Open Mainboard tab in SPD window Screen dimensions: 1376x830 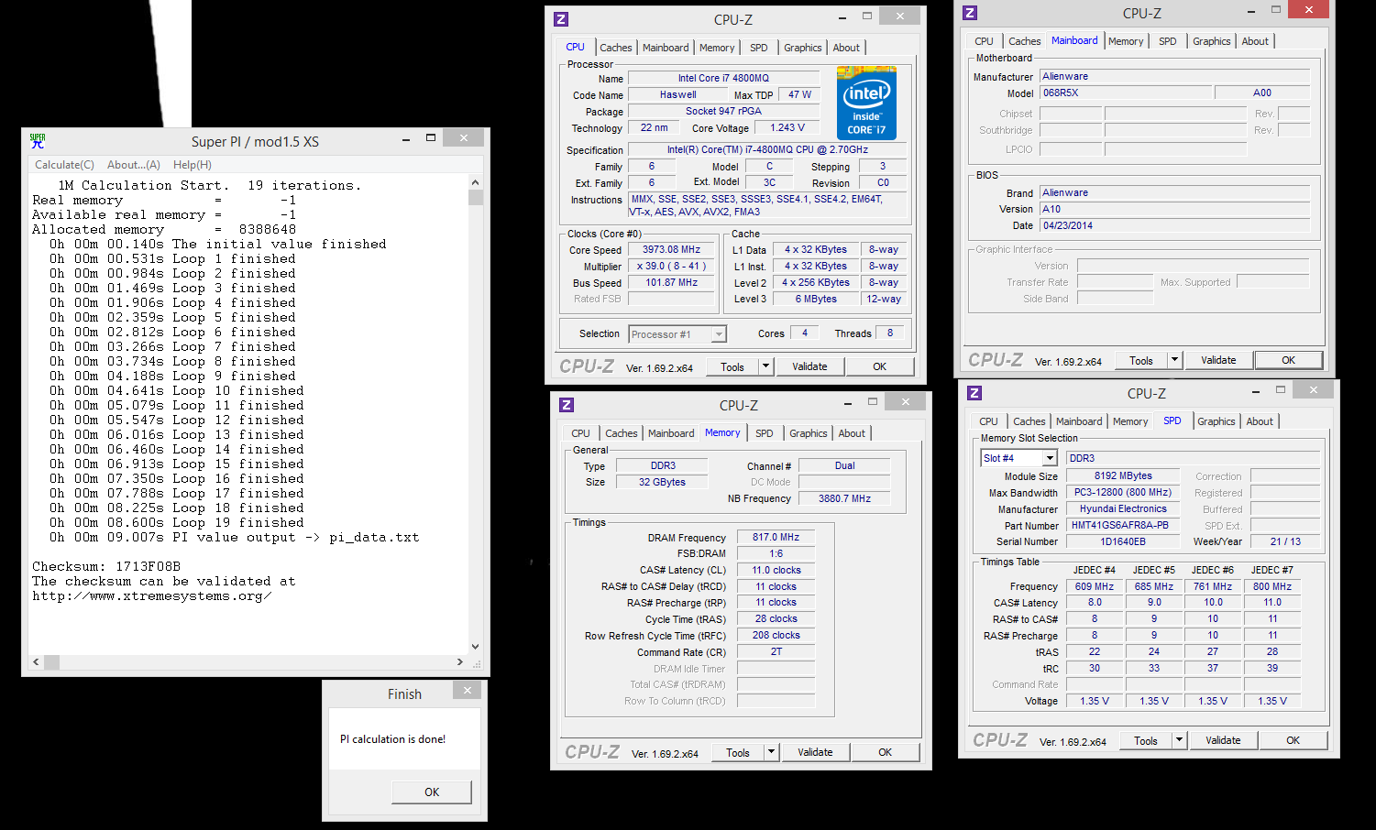[x=1079, y=421]
